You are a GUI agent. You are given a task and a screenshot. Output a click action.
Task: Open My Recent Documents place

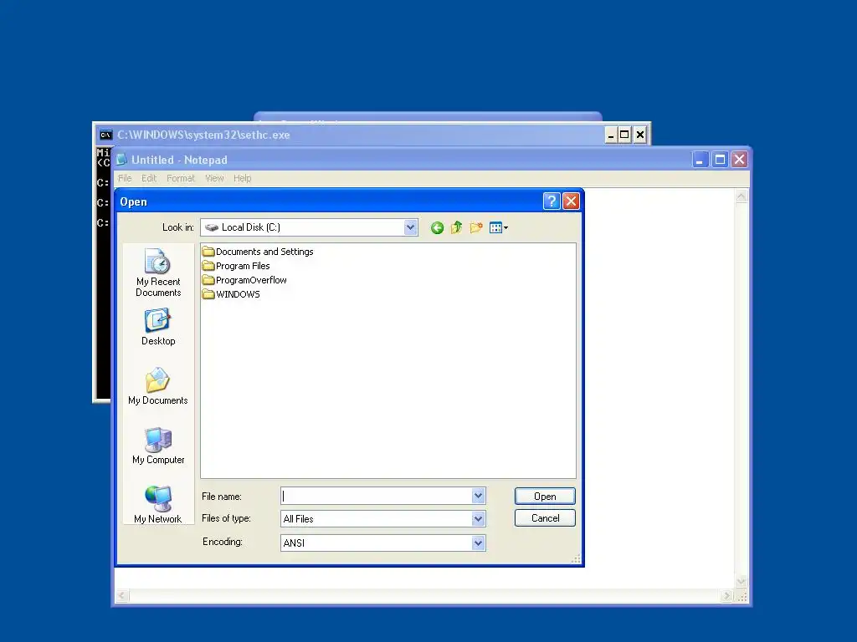point(158,273)
